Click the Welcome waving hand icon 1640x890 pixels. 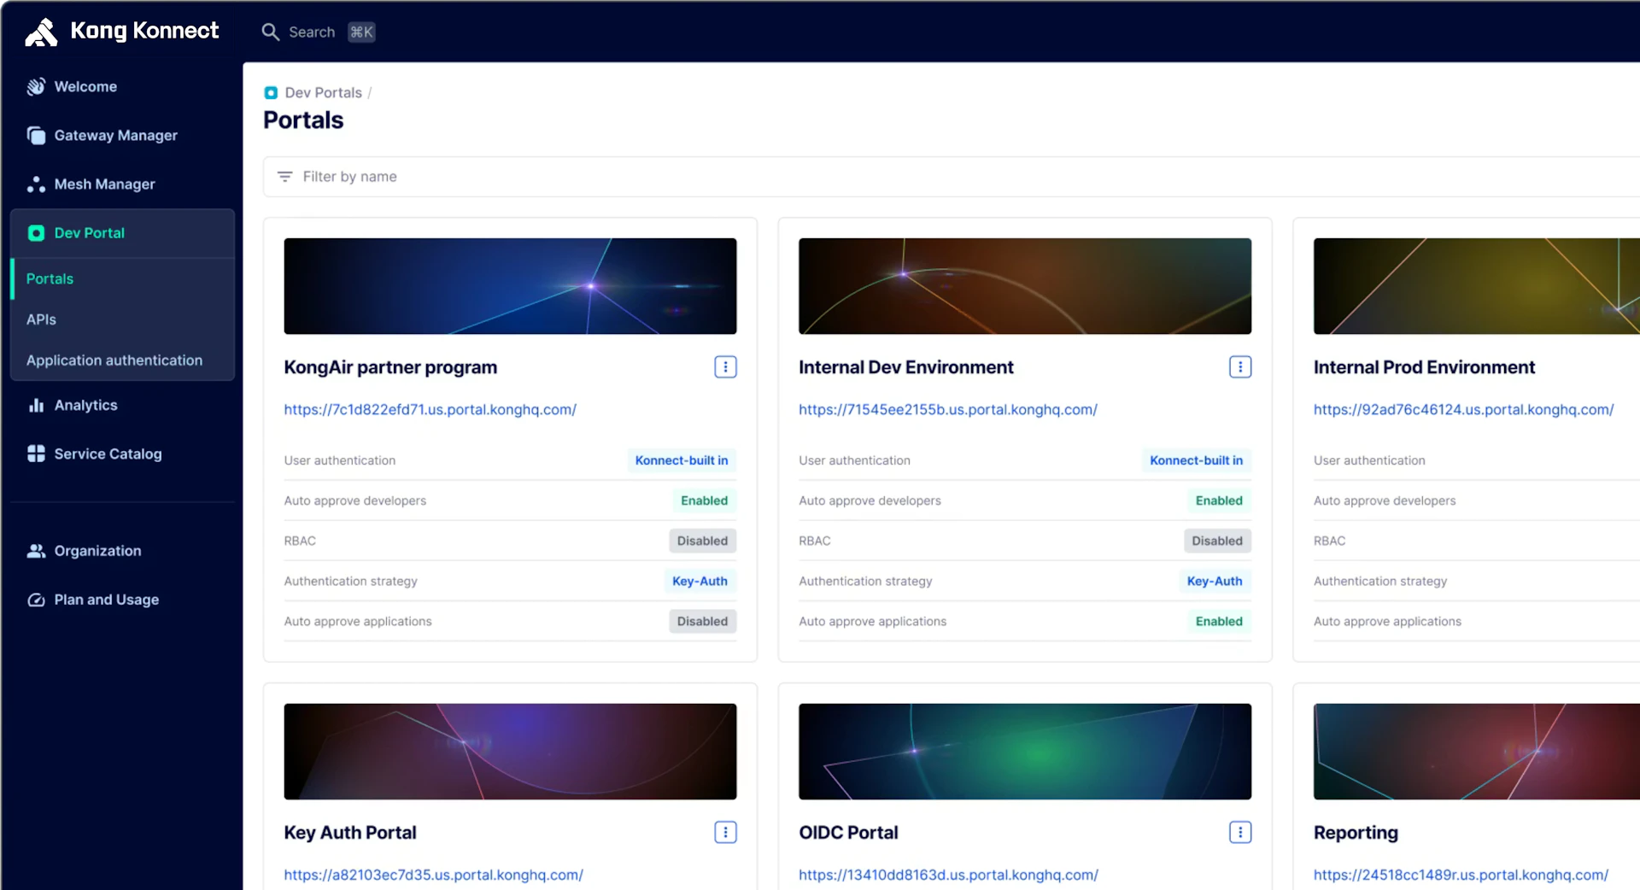(36, 86)
